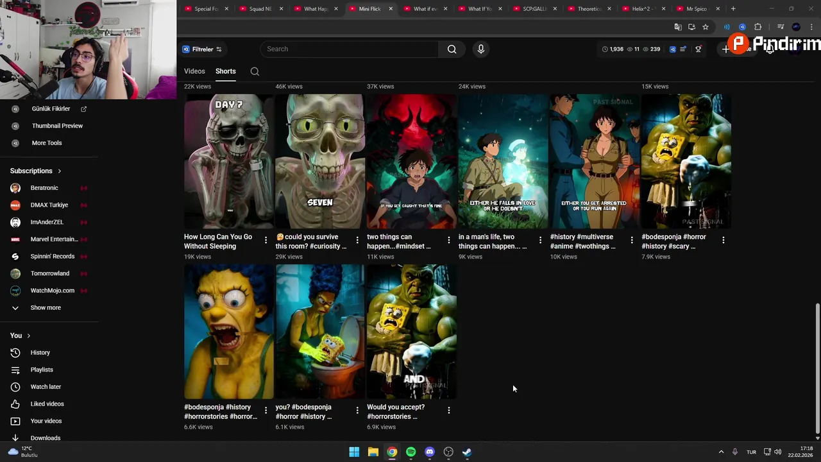Open Steam from taskbar

coord(467,452)
